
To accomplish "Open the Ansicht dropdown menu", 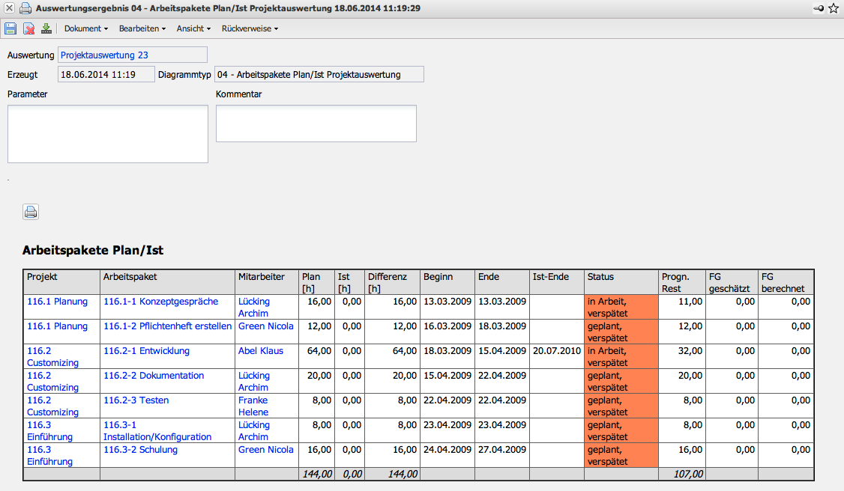I will point(193,28).
